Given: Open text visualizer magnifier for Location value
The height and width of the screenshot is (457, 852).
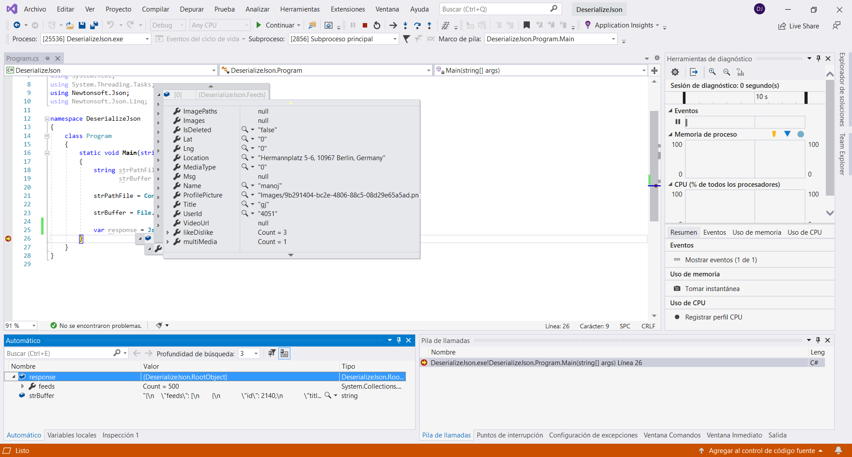Looking at the screenshot, I should 245,158.
